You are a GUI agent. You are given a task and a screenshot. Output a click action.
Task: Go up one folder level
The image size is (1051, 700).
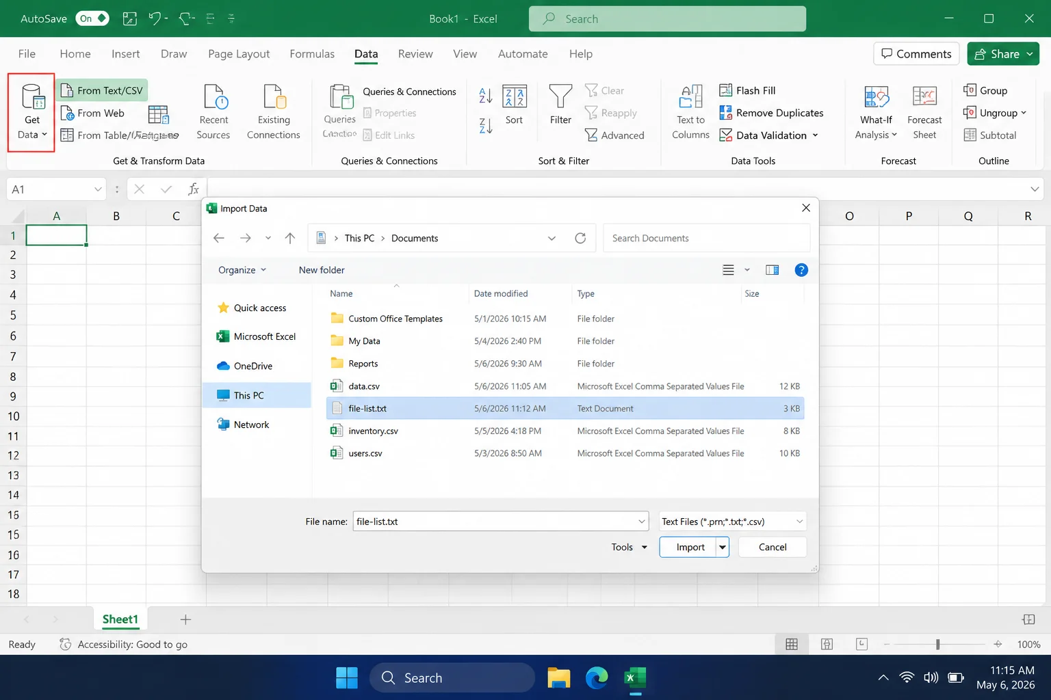click(x=289, y=238)
